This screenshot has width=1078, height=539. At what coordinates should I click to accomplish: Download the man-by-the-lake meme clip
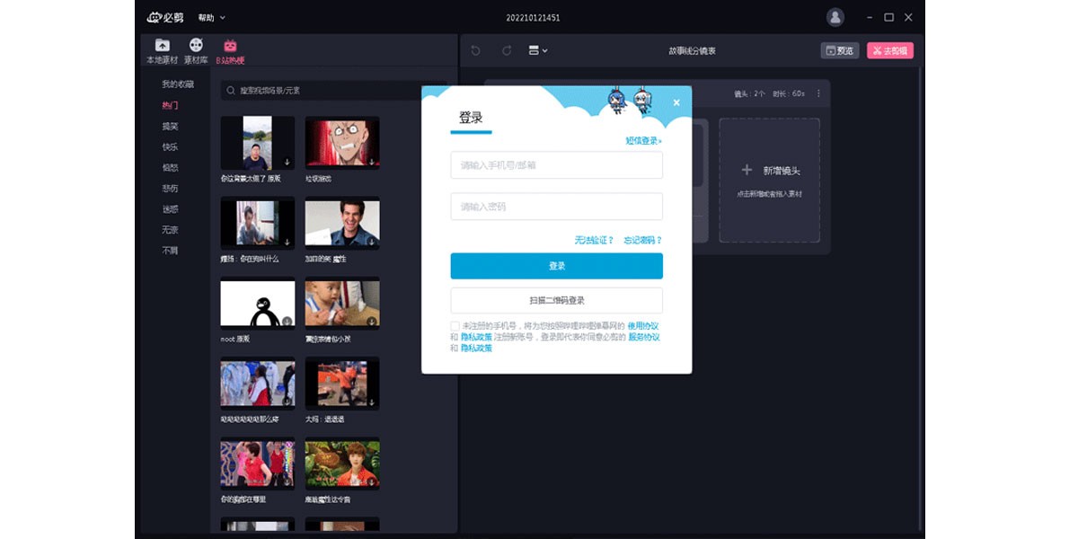click(x=287, y=163)
